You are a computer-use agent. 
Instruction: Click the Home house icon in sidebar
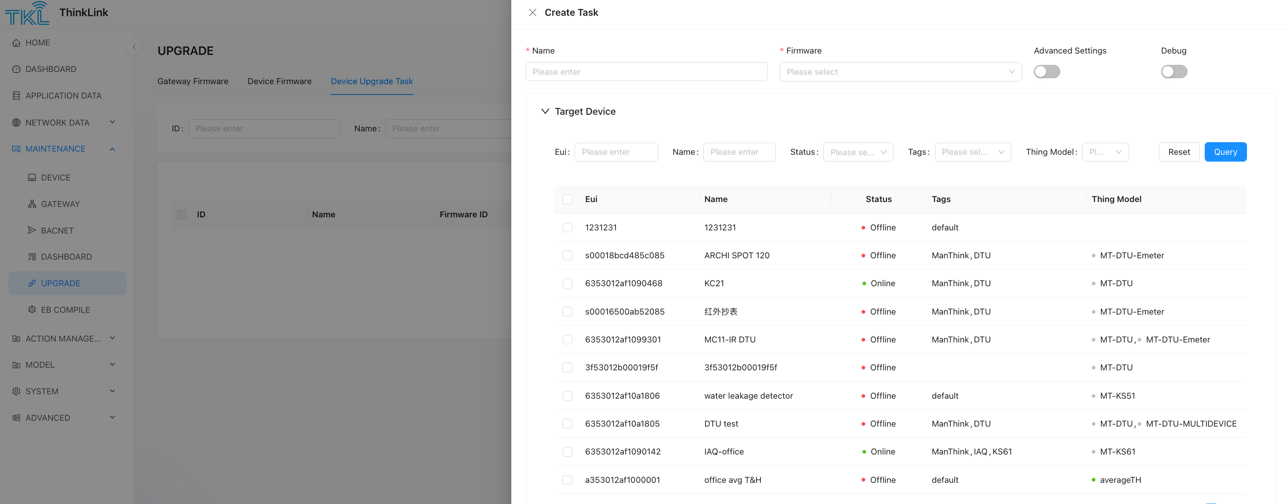click(17, 43)
